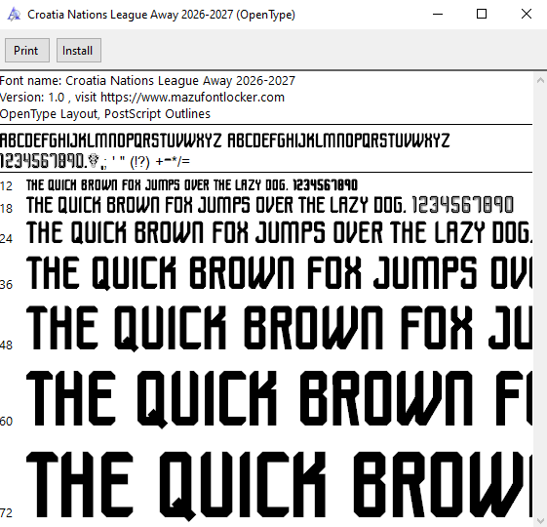Screen dimensions: 547x527
Task: Click the 'Font name: Croatia Nations League Away 2026-2027' text
Action: 147,81
